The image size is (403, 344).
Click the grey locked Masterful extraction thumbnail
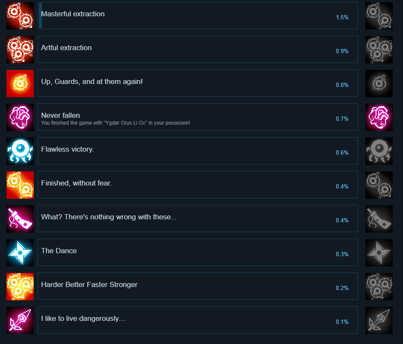coord(379,16)
